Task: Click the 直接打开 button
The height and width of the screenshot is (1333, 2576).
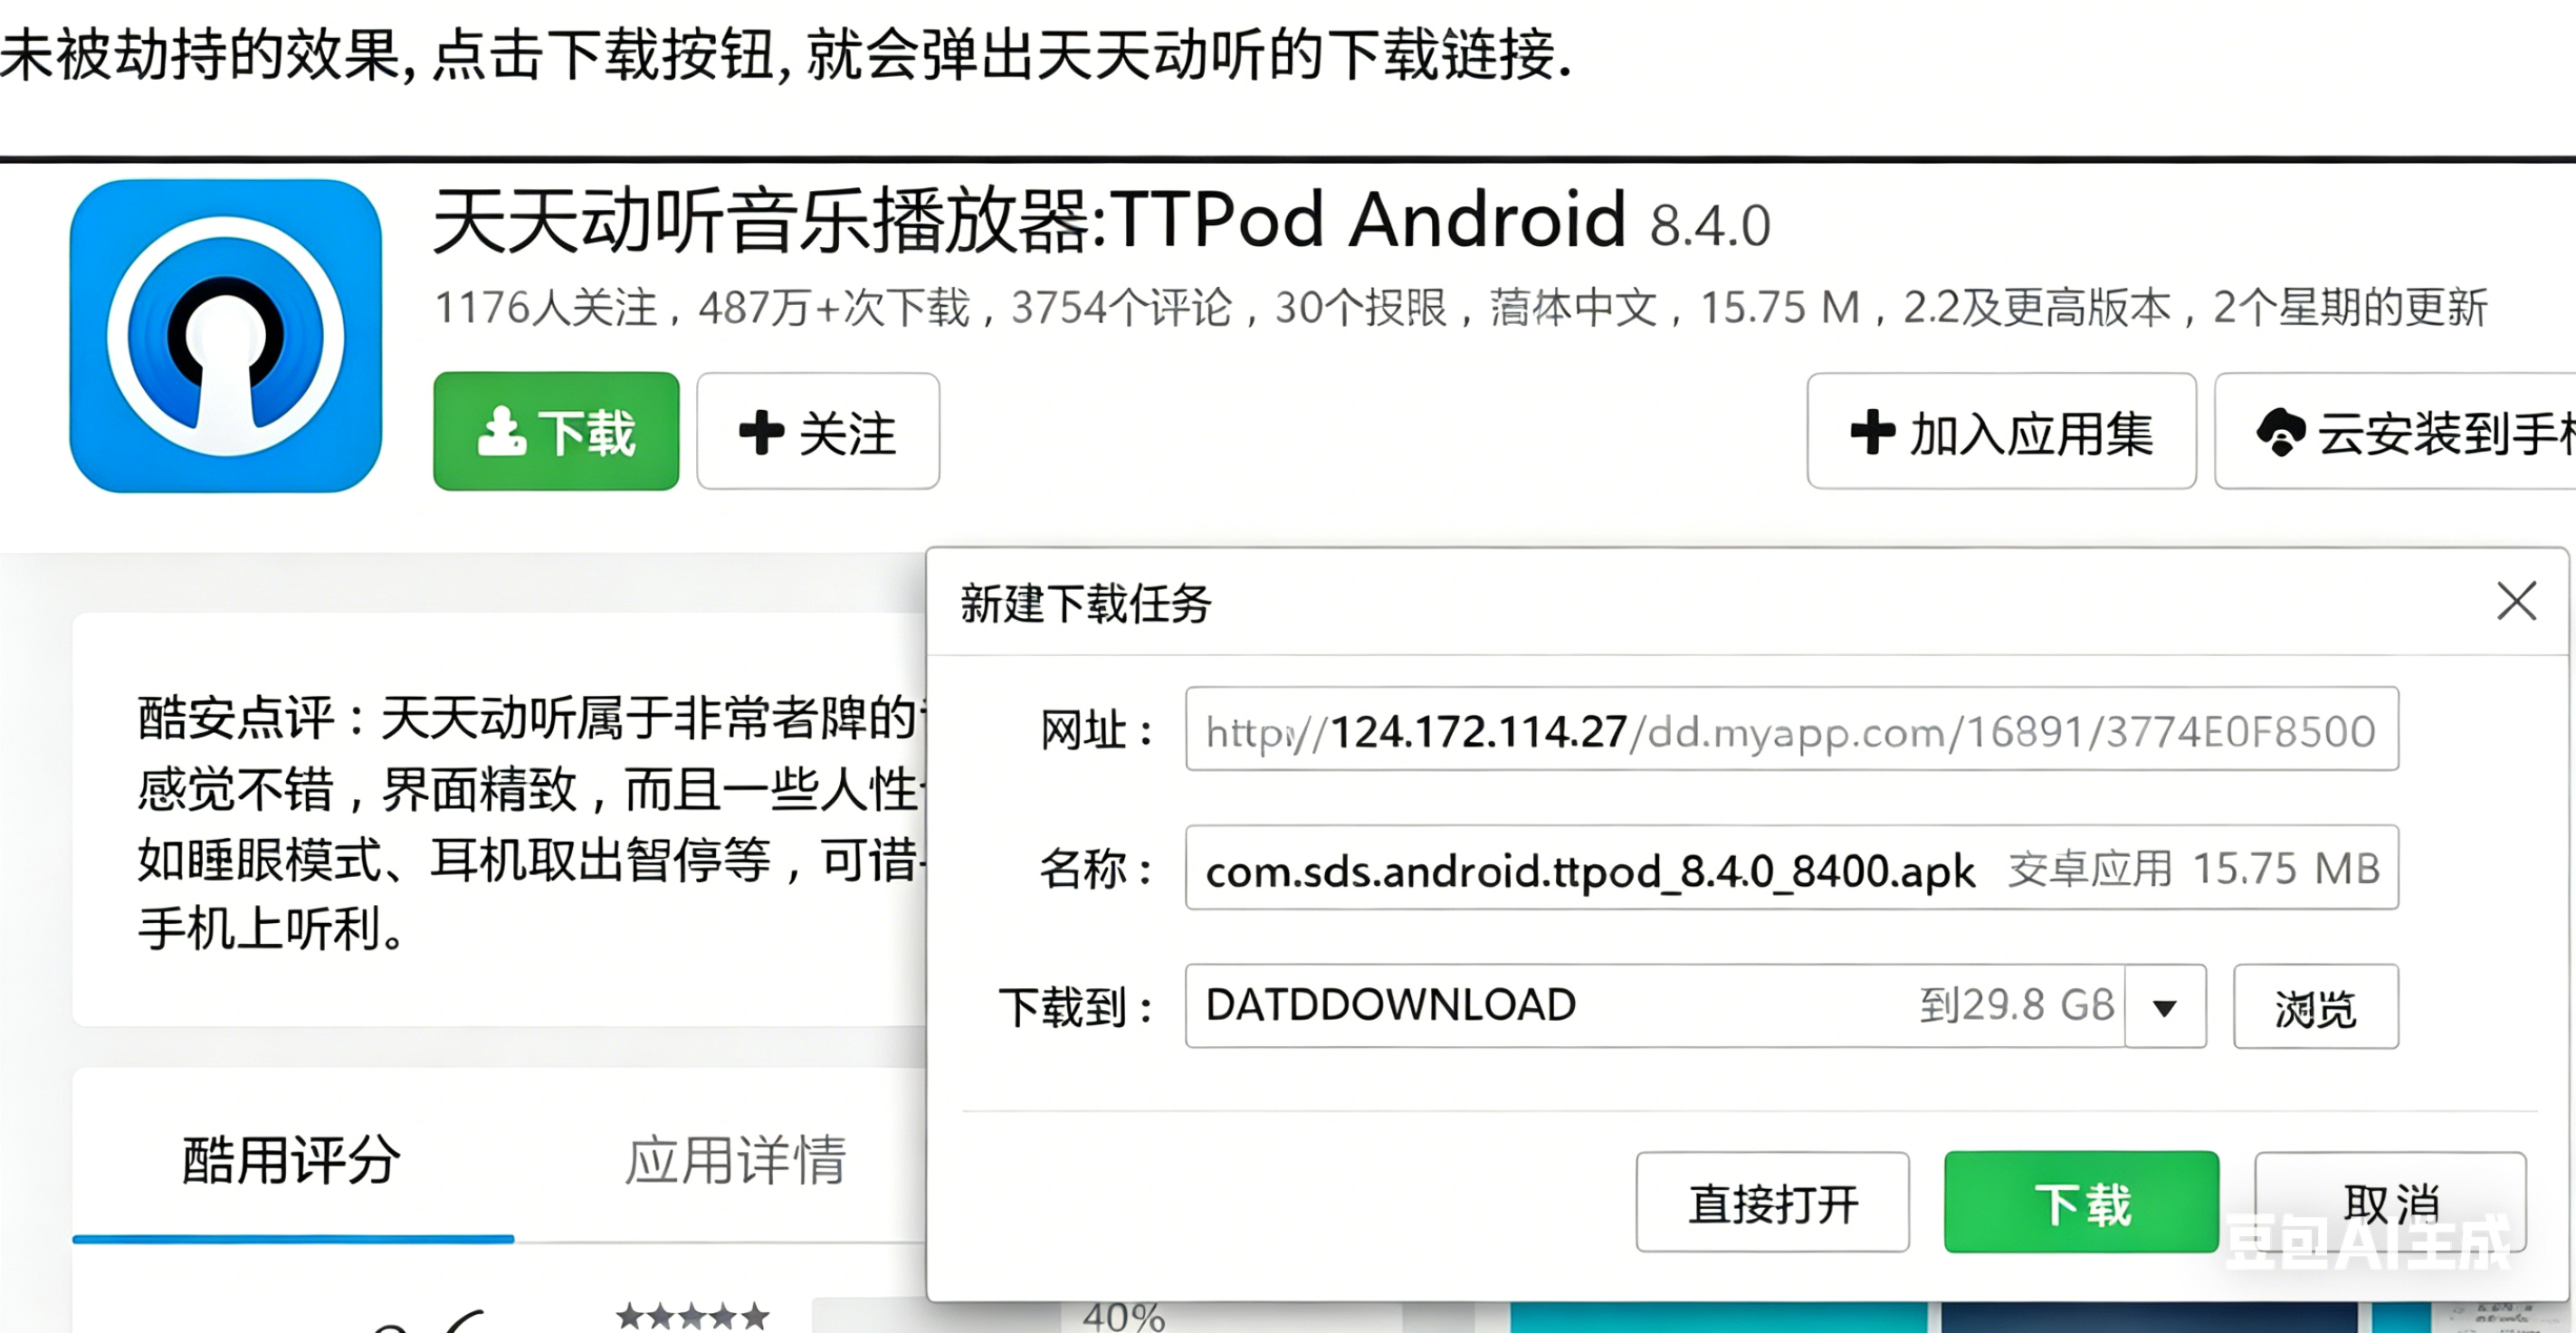Action: pos(1772,1202)
